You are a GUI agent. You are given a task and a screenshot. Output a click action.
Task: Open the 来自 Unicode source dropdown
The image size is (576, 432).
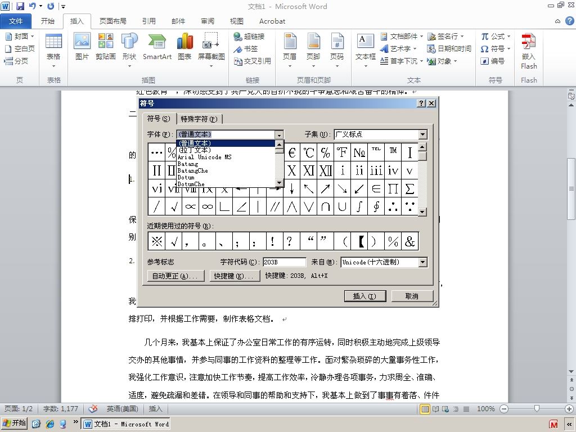(422, 262)
